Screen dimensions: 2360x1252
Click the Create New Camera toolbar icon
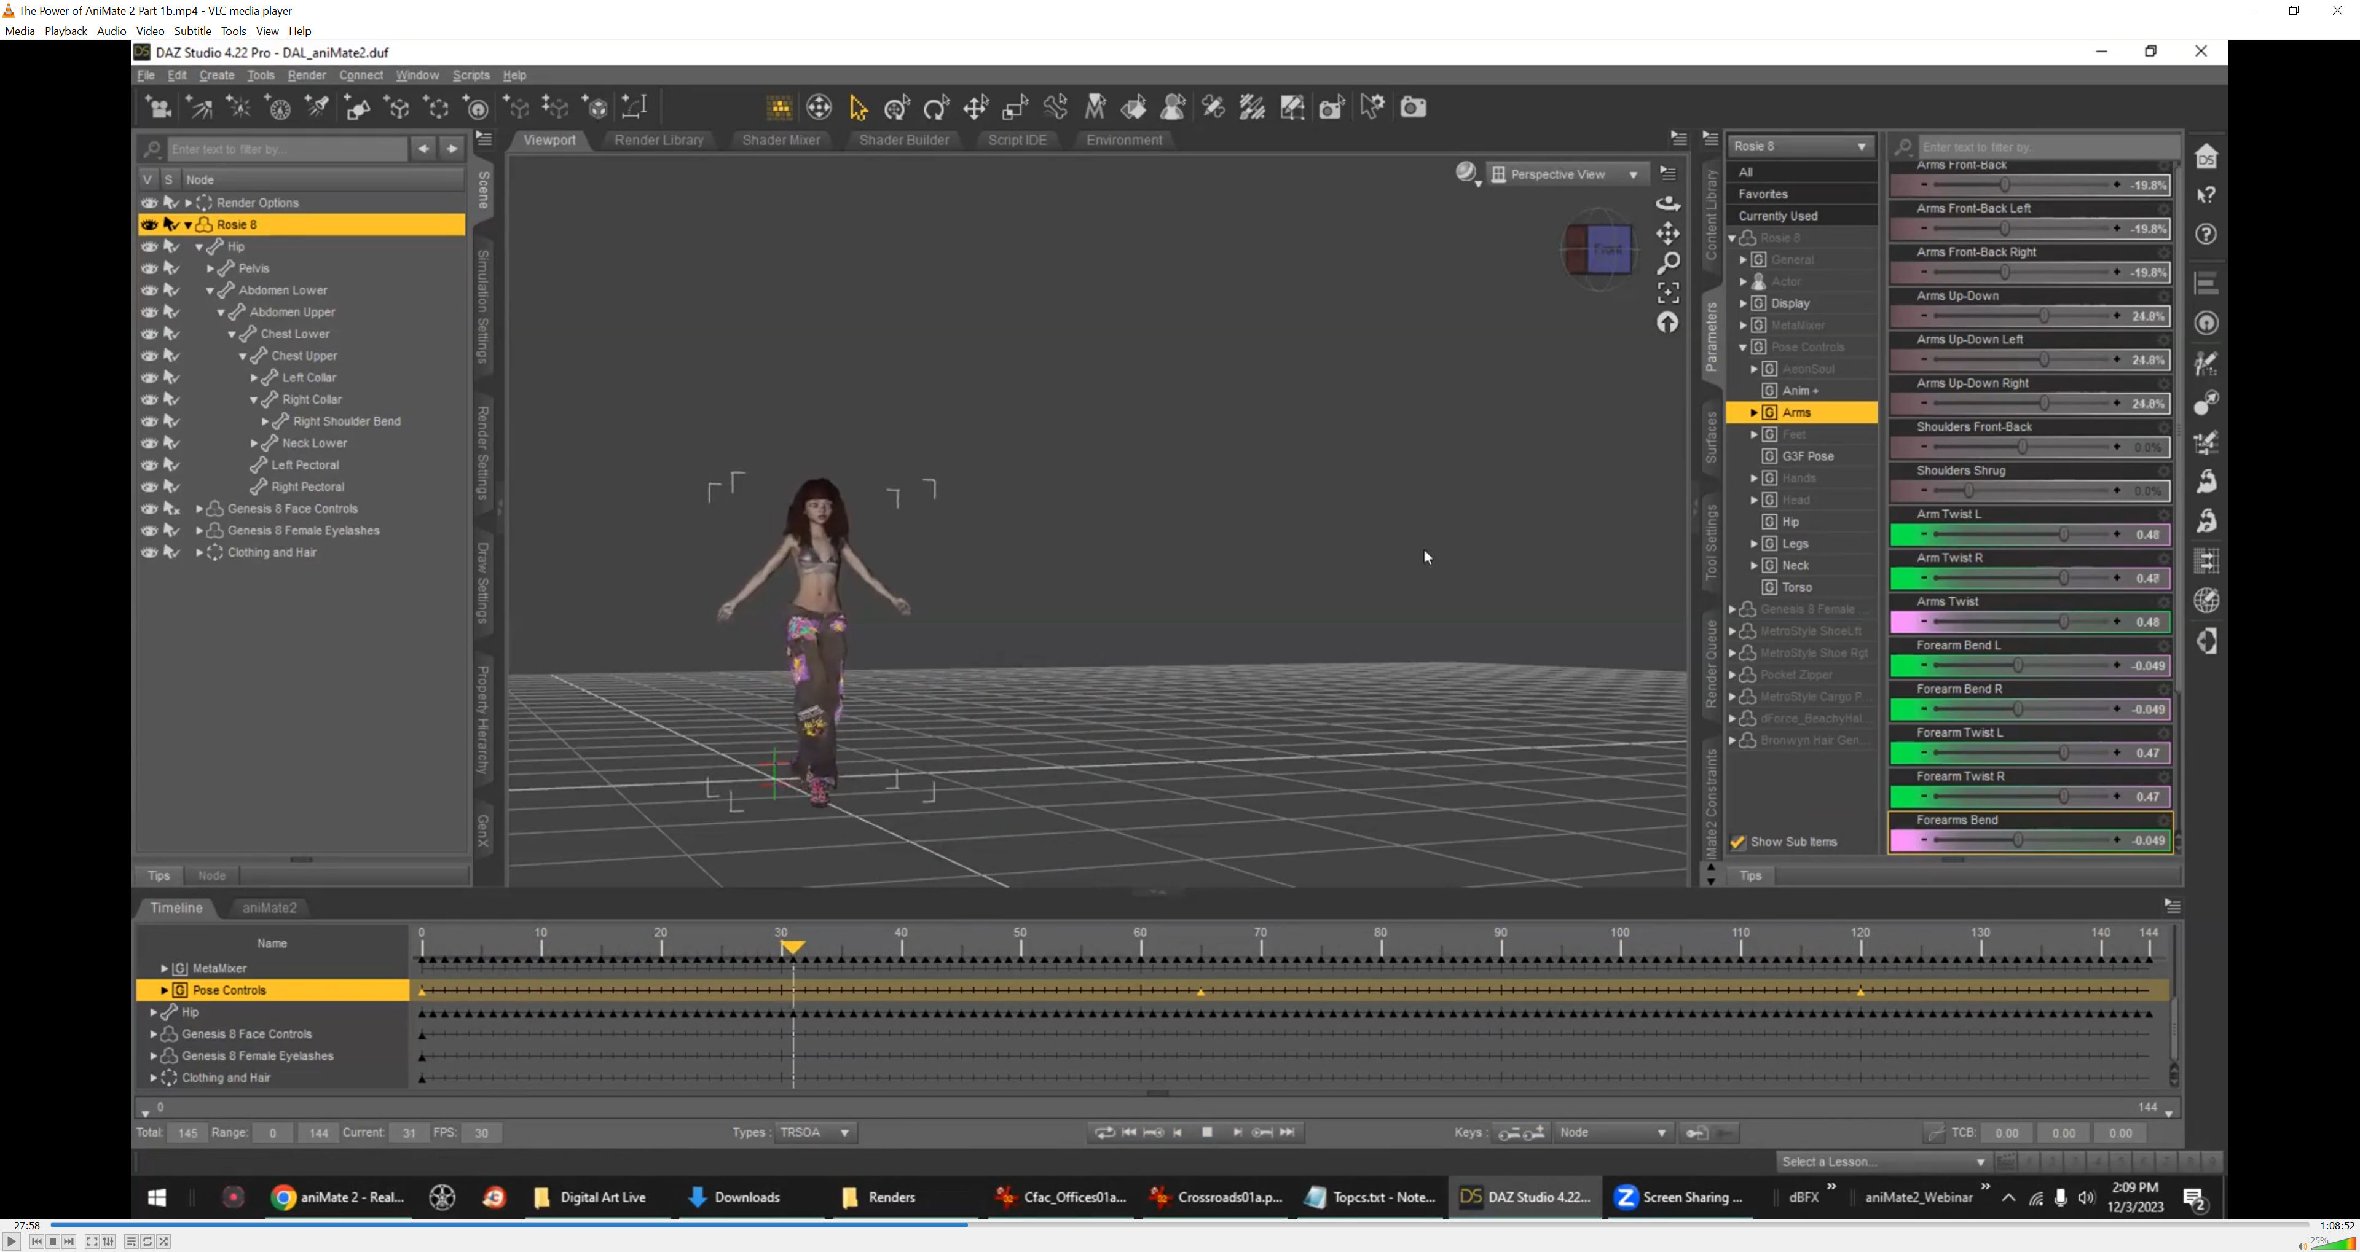tap(159, 107)
